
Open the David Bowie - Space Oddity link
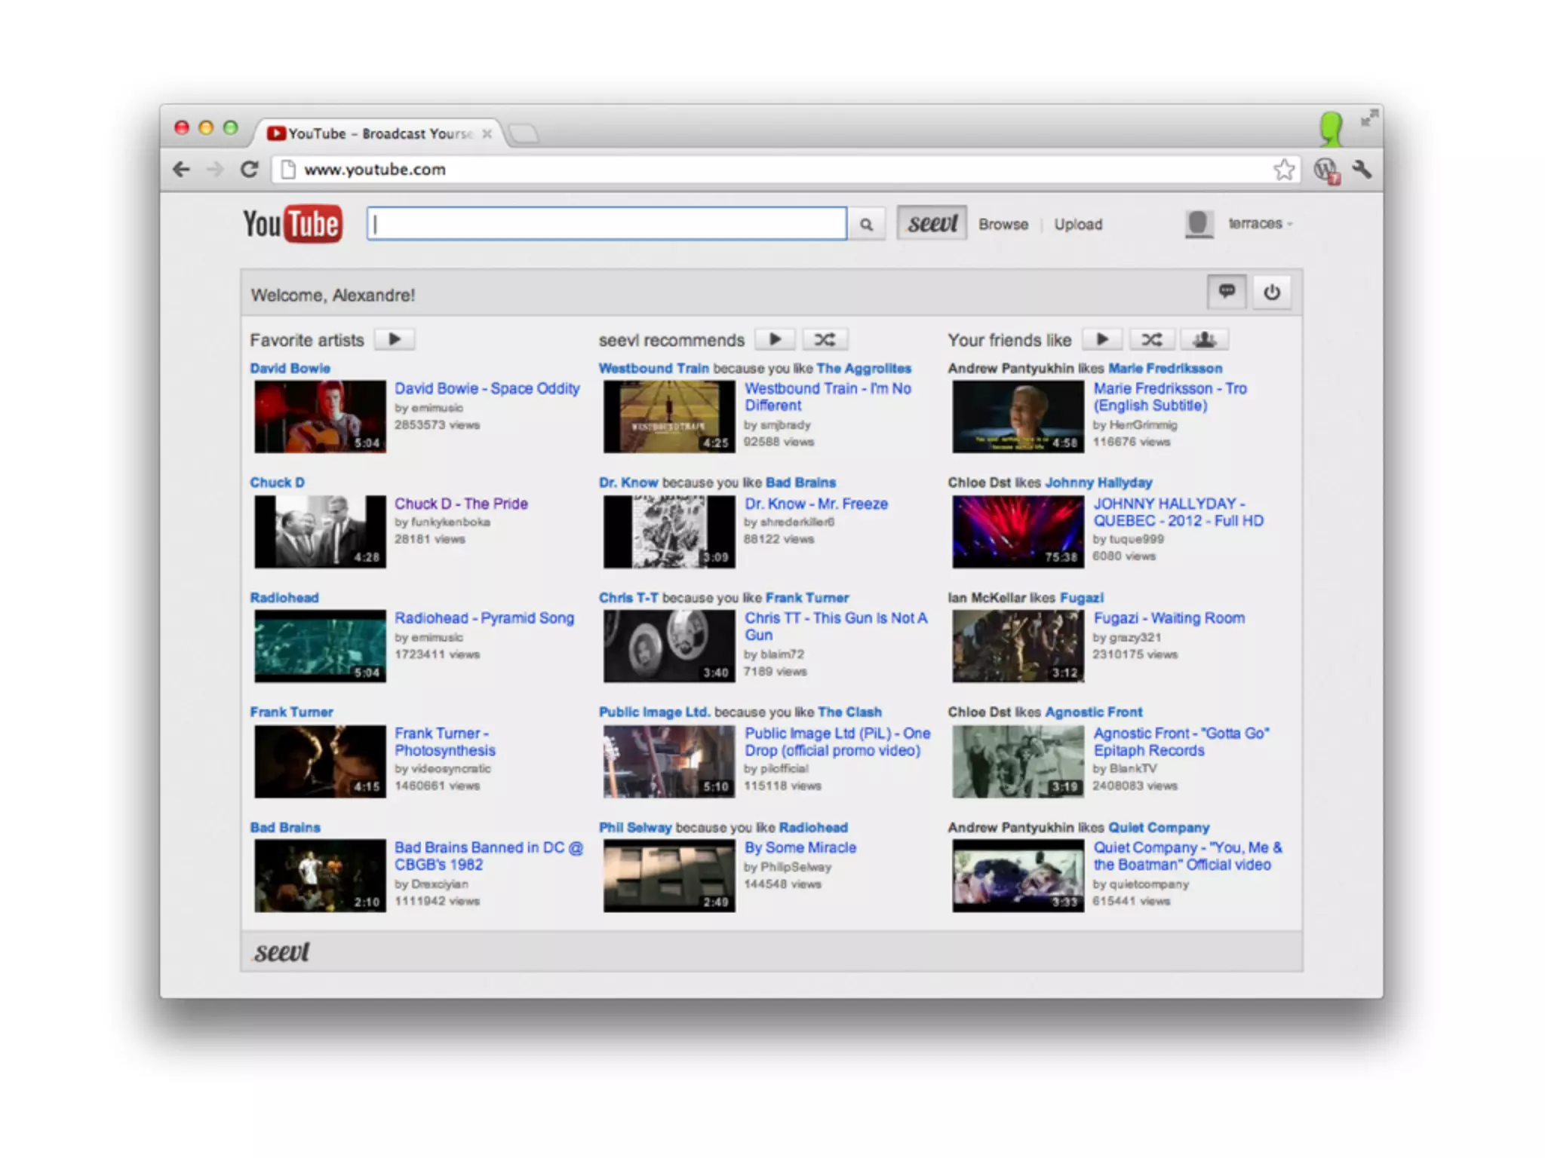coord(487,388)
